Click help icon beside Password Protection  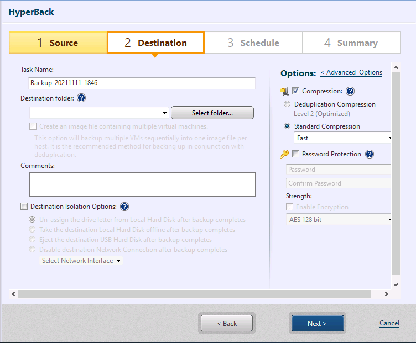[370, 154]
